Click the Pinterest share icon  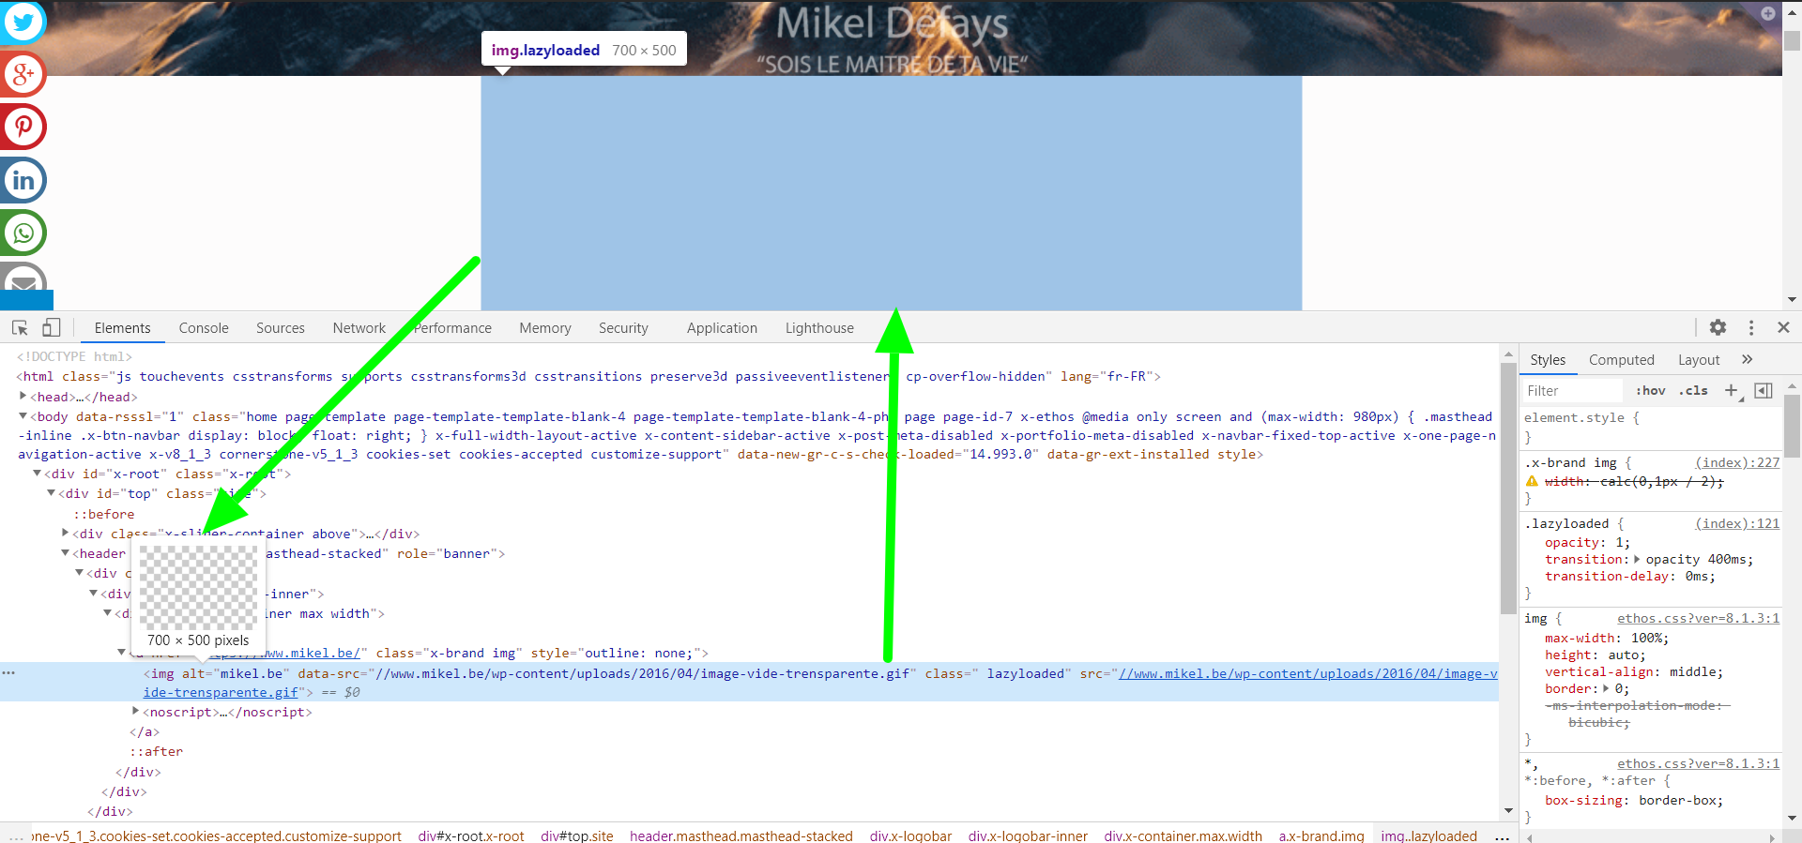coord(23,127)
